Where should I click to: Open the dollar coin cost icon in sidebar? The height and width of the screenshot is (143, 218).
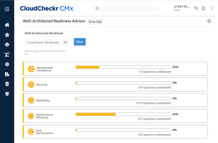coord(7,64)
